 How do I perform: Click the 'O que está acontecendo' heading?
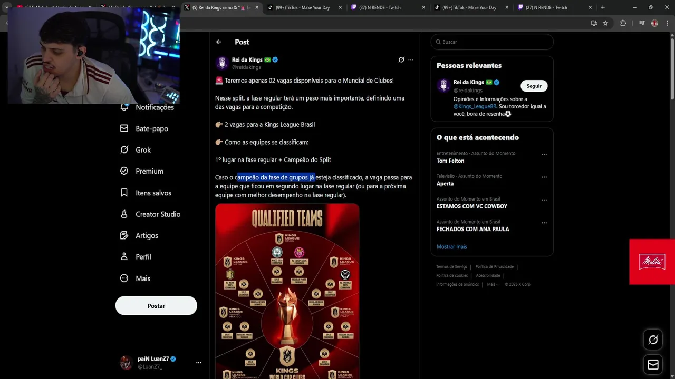[x=478, y=137]
